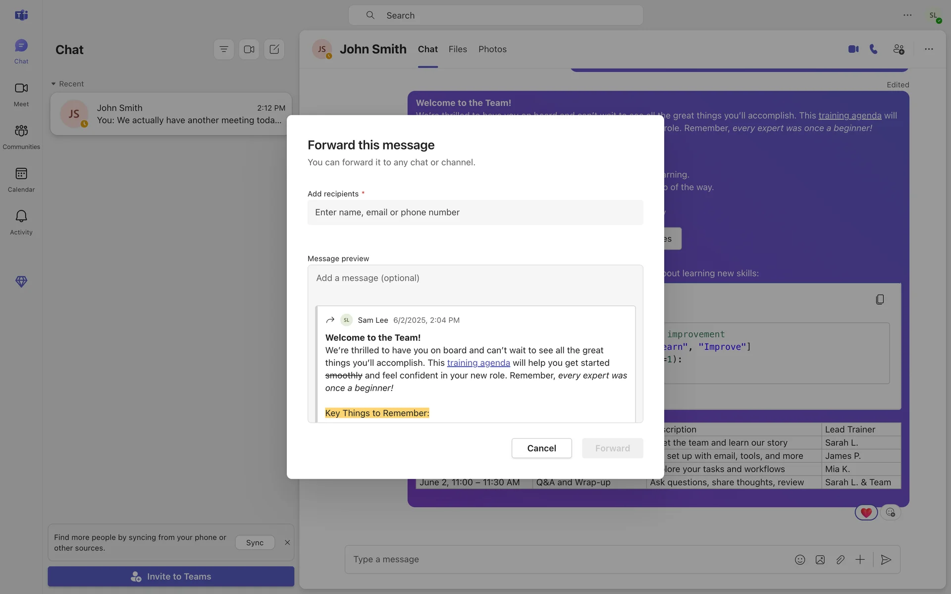
Task: Click the premium diamond icon in sidebar
Action: tap(21, 282)
